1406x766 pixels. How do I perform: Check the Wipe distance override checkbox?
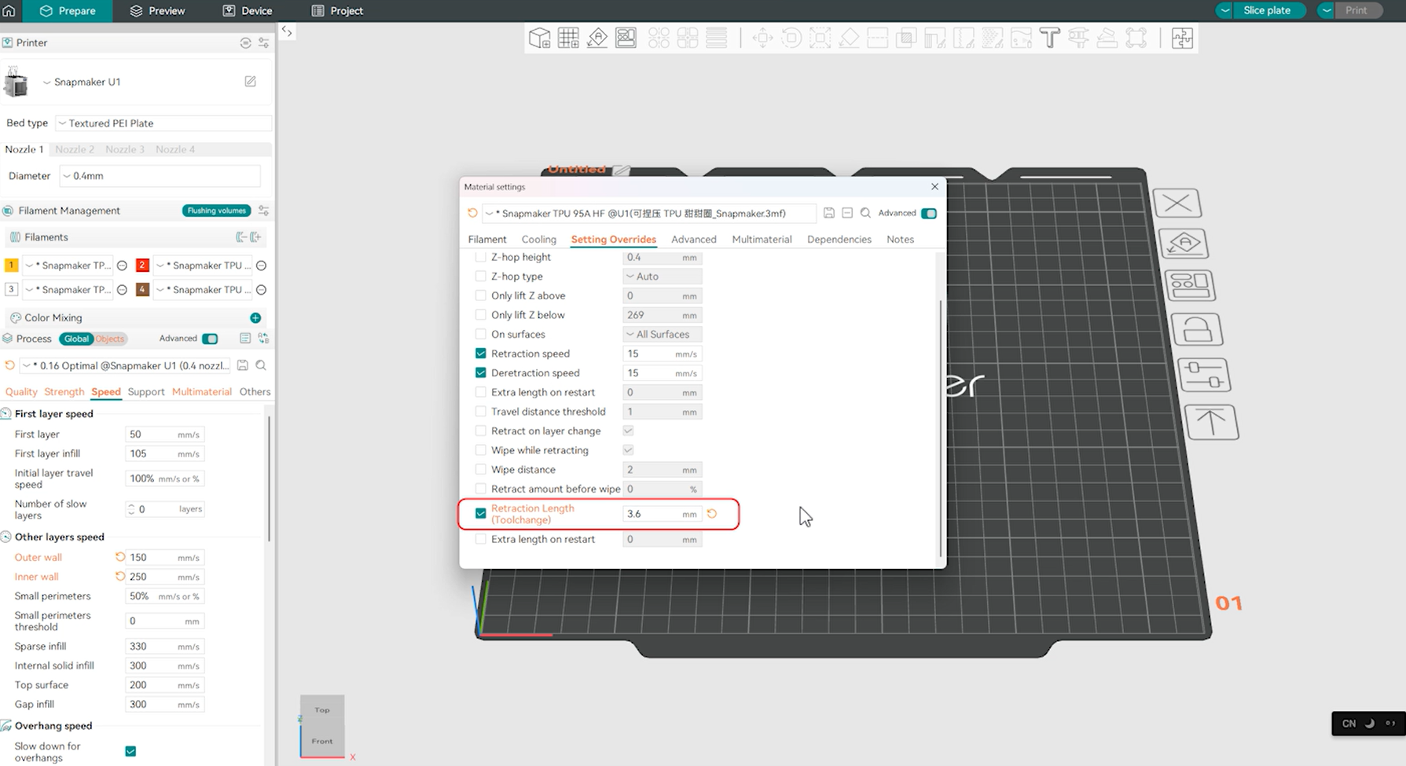481,470
